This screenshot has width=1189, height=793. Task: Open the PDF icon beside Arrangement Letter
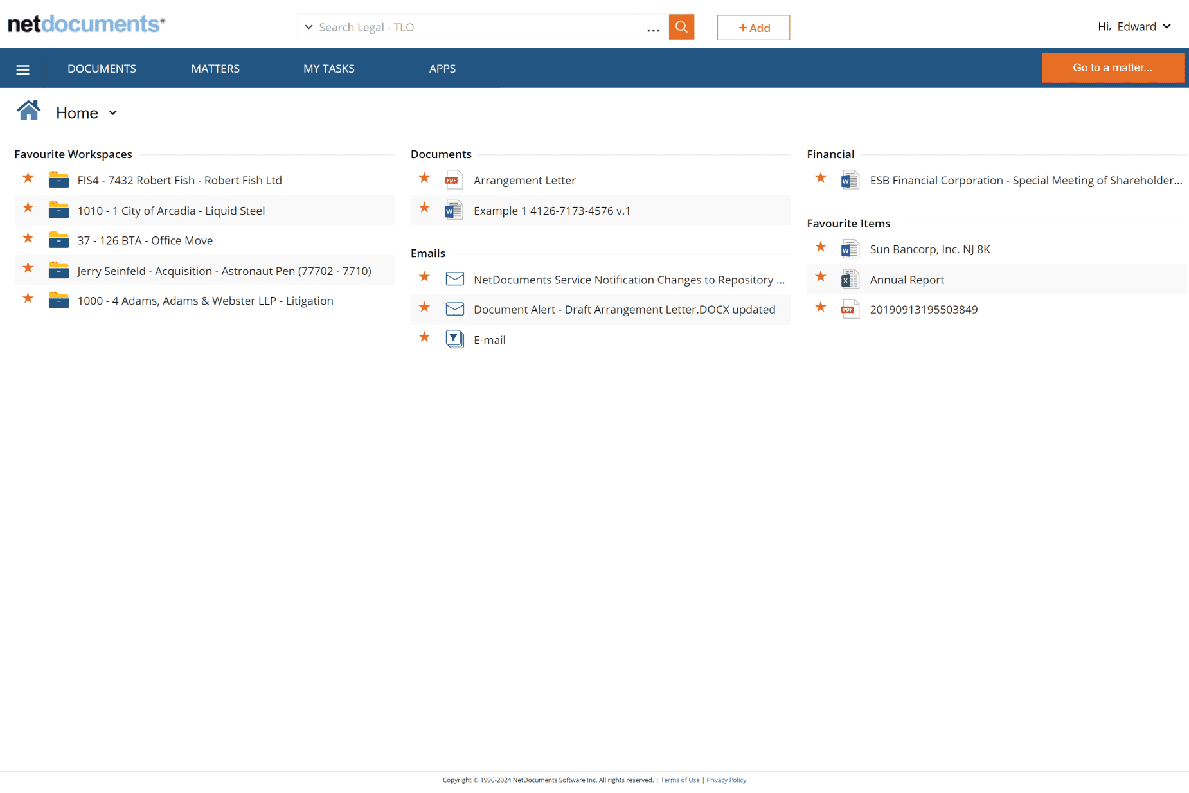click(454, 180)
